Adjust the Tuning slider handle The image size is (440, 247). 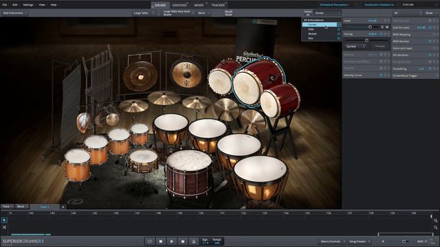click(366, 40)
